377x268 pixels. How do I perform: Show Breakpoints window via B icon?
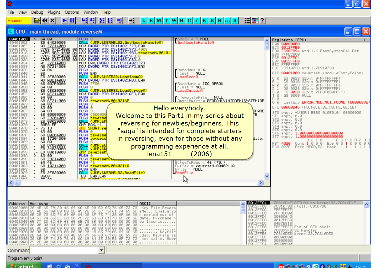pyautogui.click(x=212, y=20)
